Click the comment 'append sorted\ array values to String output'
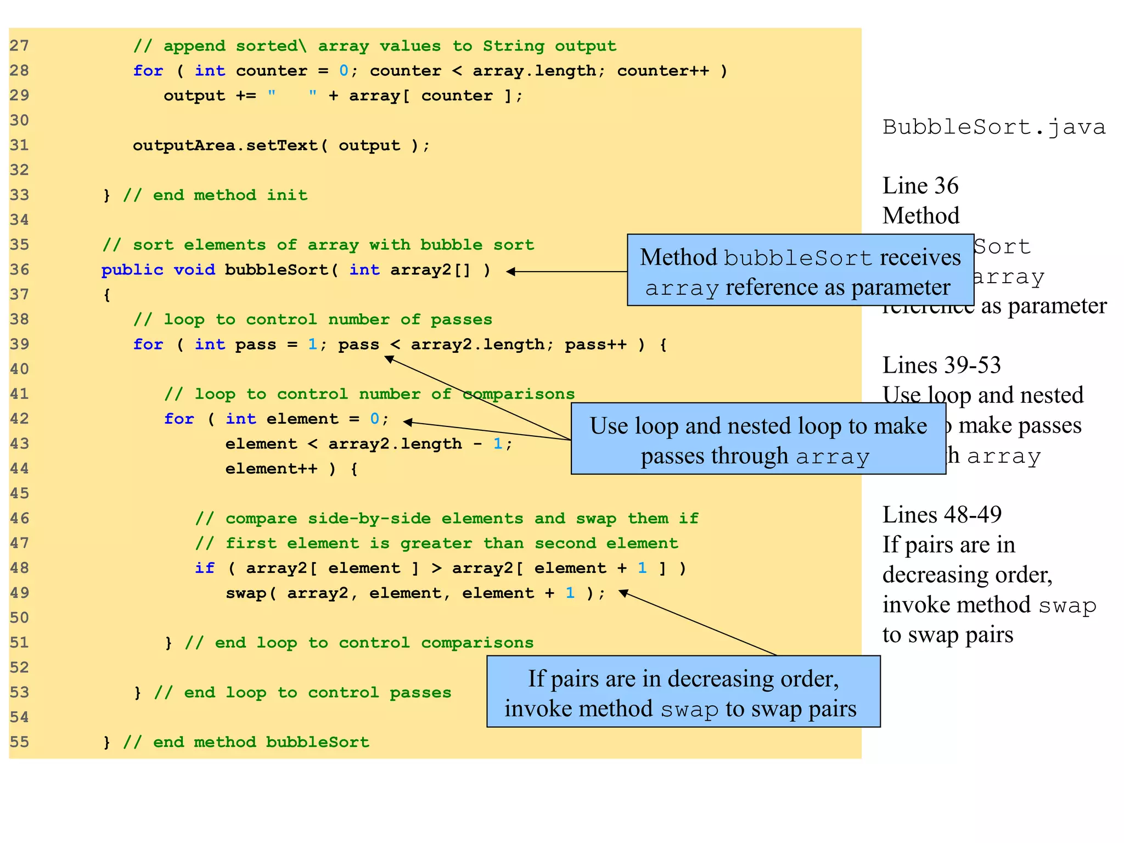 tap(375, 46)
